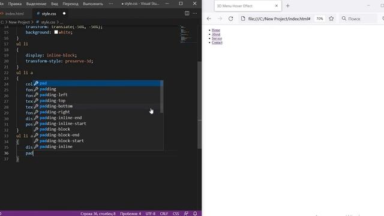Change the CRLF line ending setting
Image resolution: width=384 pixels, height=216 pixels.
164,214
